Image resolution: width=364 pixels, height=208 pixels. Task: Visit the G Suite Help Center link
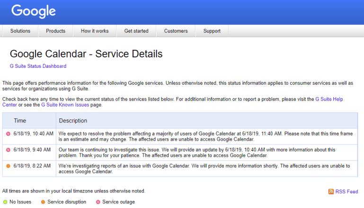[x=328, y=99]
